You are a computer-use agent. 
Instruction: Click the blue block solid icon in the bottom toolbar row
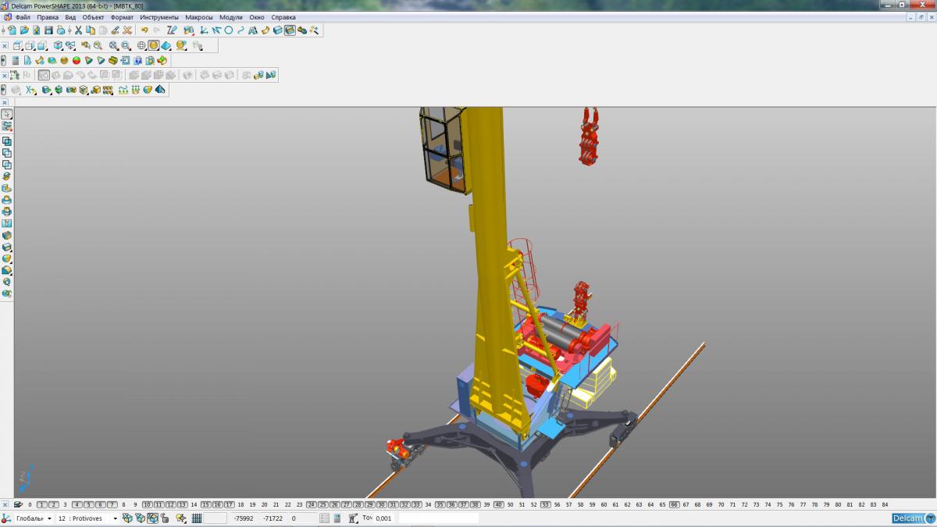47,90
